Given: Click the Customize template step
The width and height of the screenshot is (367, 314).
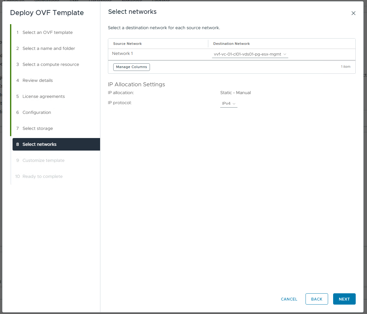Looking at the screenshot, I should 43,160.
